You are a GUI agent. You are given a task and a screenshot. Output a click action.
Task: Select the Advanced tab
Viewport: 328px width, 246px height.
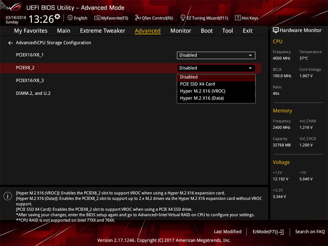point(148,31)
